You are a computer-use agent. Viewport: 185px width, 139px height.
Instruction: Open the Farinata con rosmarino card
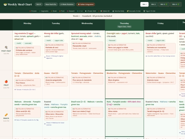(x=161, y=48)
